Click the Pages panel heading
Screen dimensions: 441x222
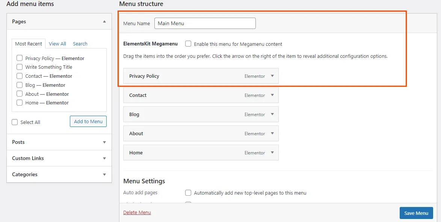point(19,21)
